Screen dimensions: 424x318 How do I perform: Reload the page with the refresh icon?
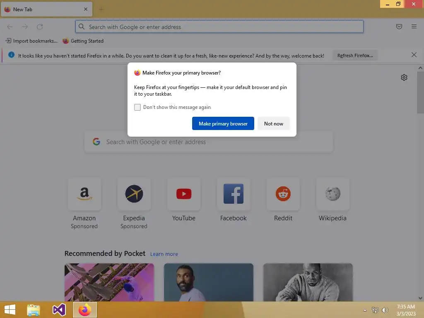click(40, 26)
